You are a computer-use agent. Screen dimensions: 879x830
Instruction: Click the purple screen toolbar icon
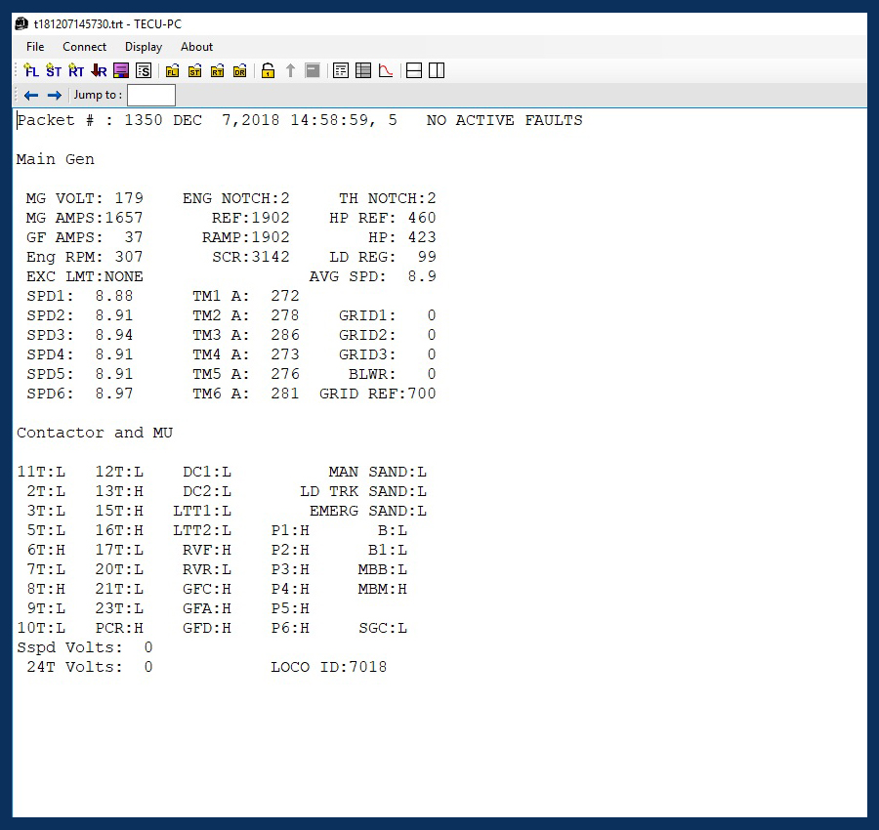[121, 70]
